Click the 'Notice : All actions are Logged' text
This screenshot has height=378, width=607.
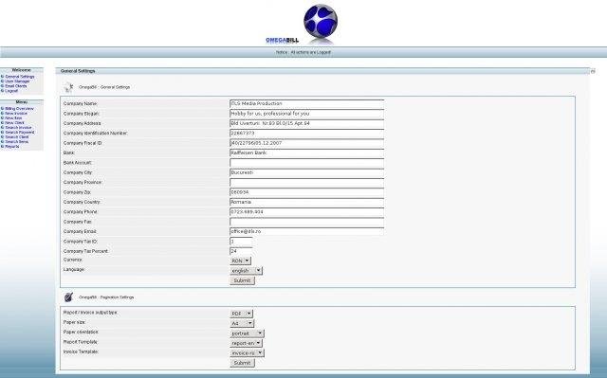click(303, 52)
